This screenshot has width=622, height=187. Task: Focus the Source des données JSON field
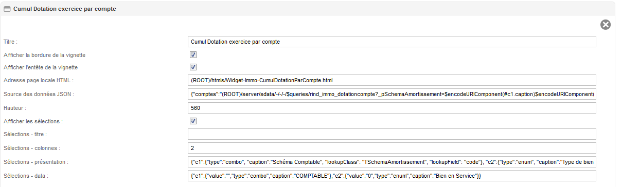tap(392, 95)
